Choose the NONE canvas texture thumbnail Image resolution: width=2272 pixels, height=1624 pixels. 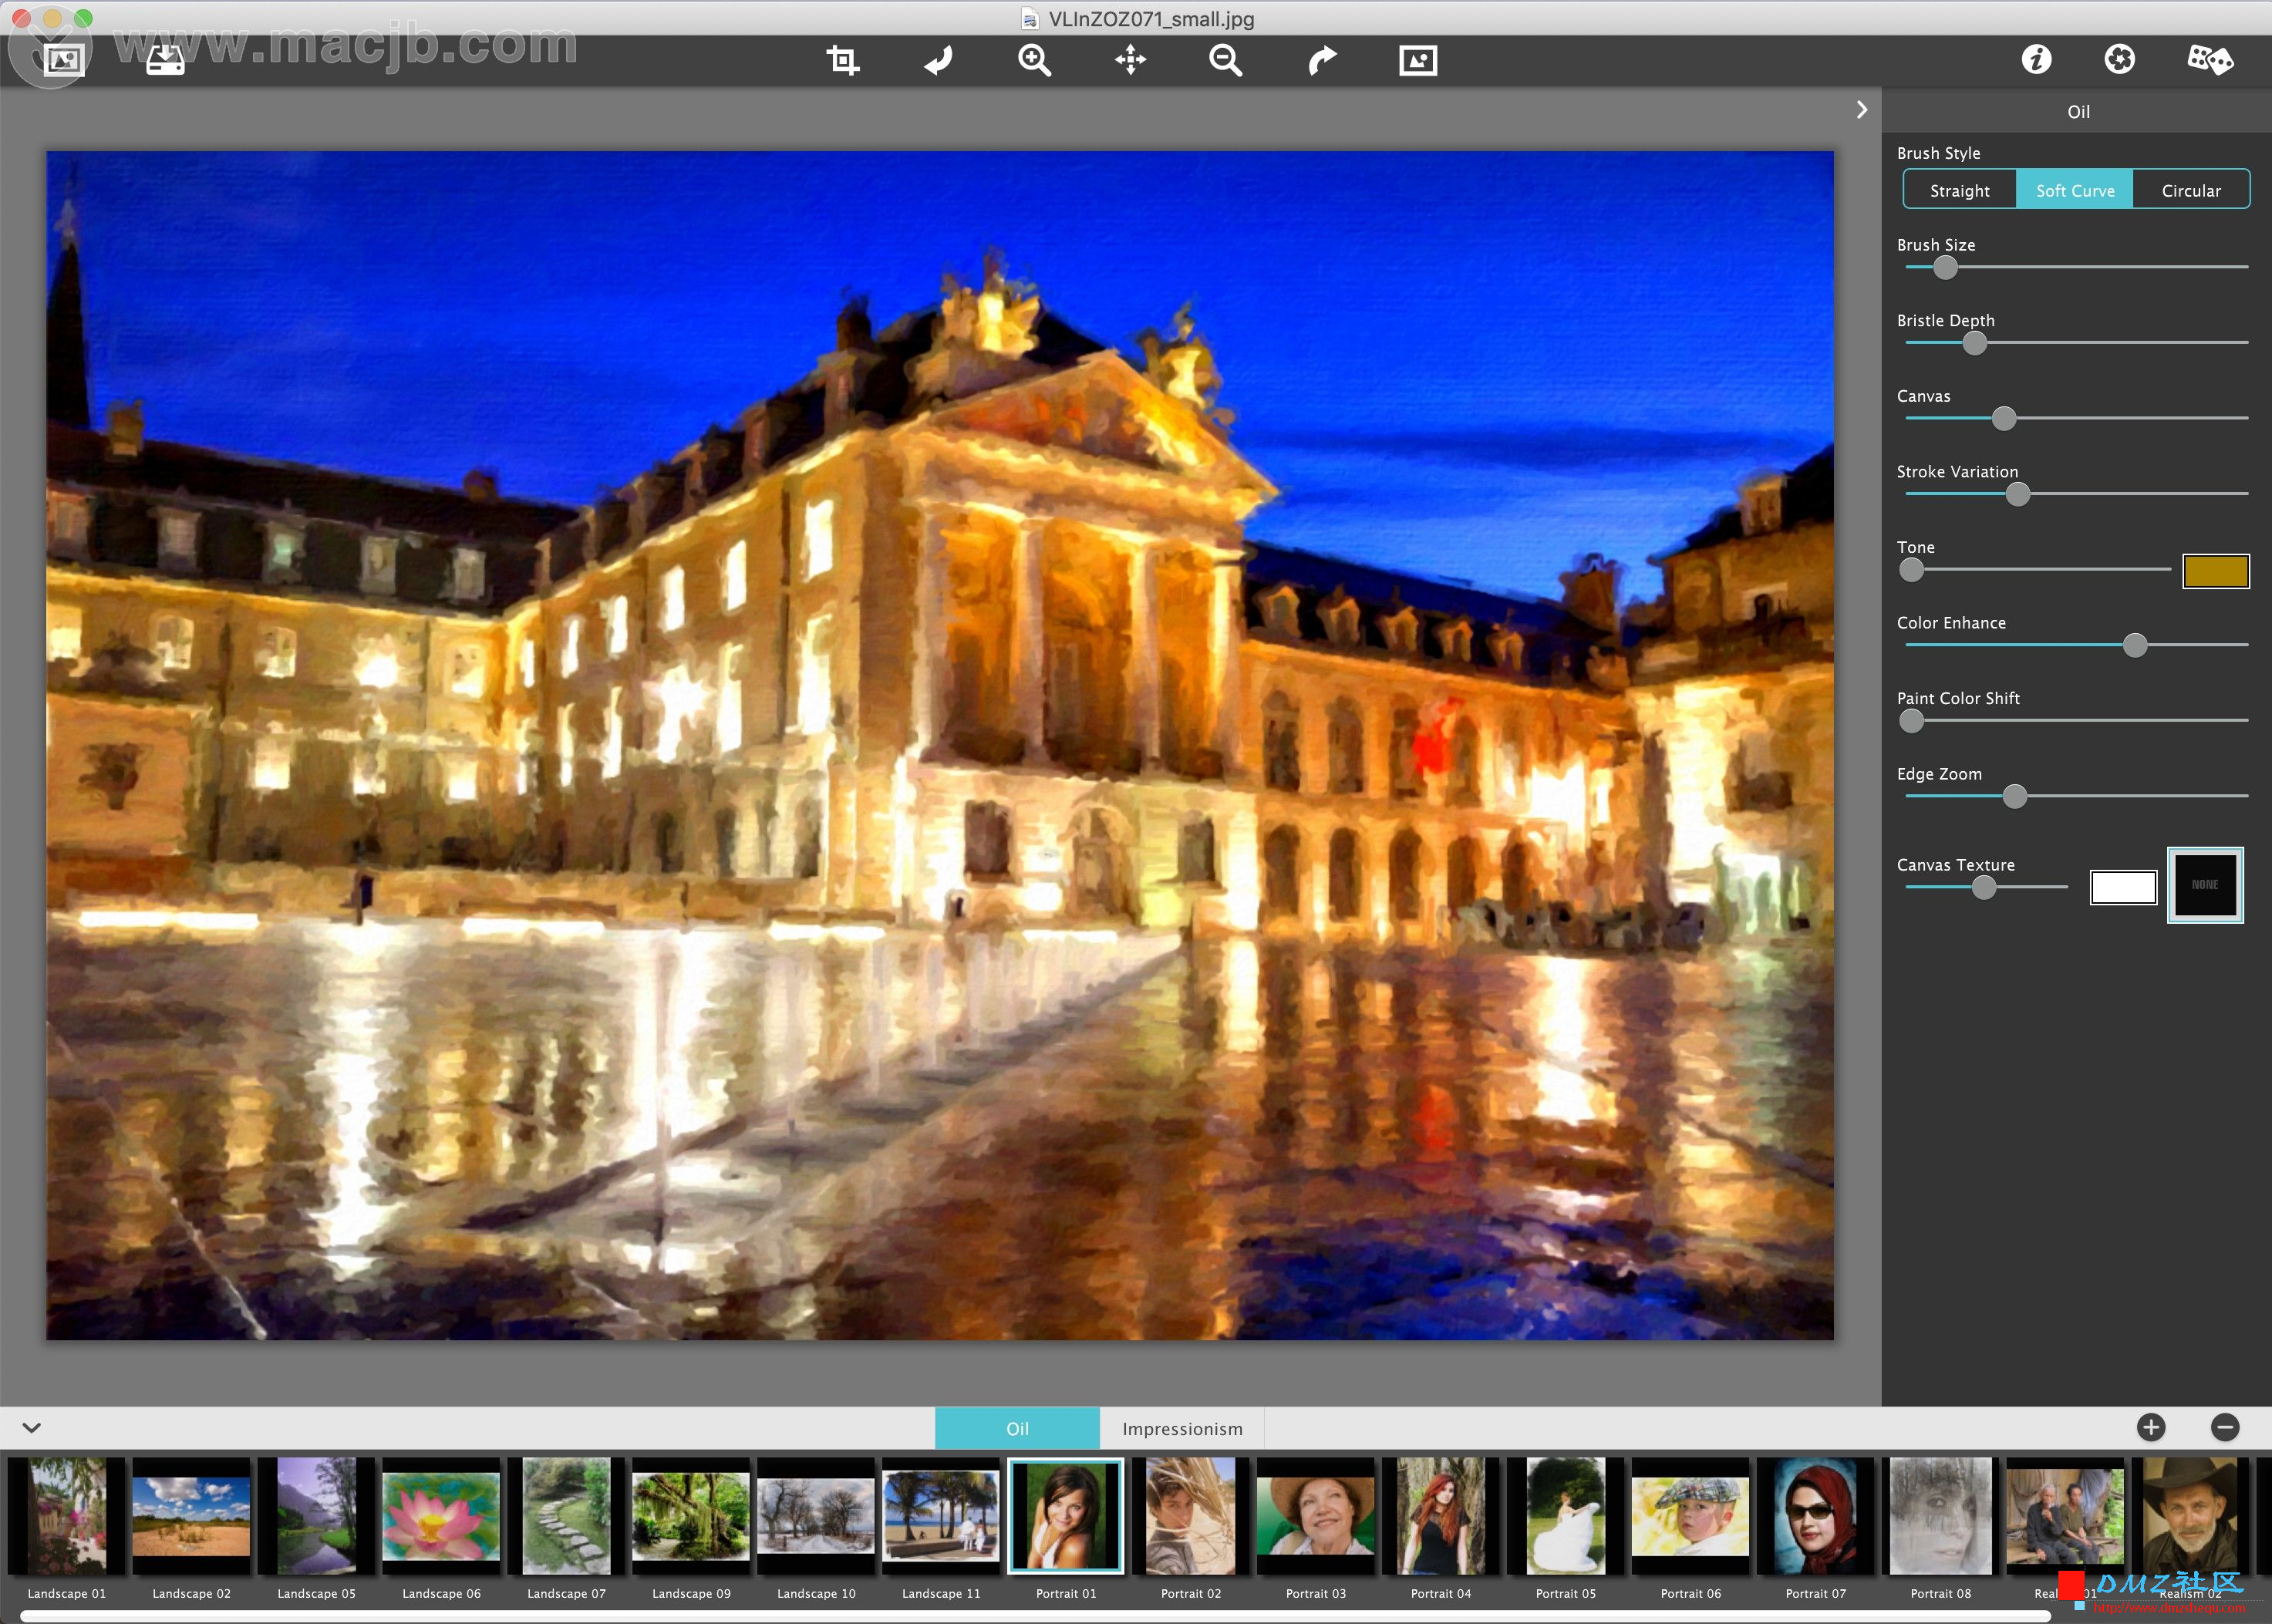[x=2205, y=885]
